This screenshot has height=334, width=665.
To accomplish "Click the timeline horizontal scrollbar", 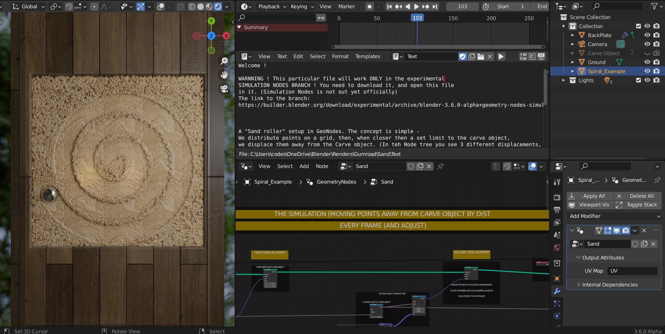I will (438, 47).
